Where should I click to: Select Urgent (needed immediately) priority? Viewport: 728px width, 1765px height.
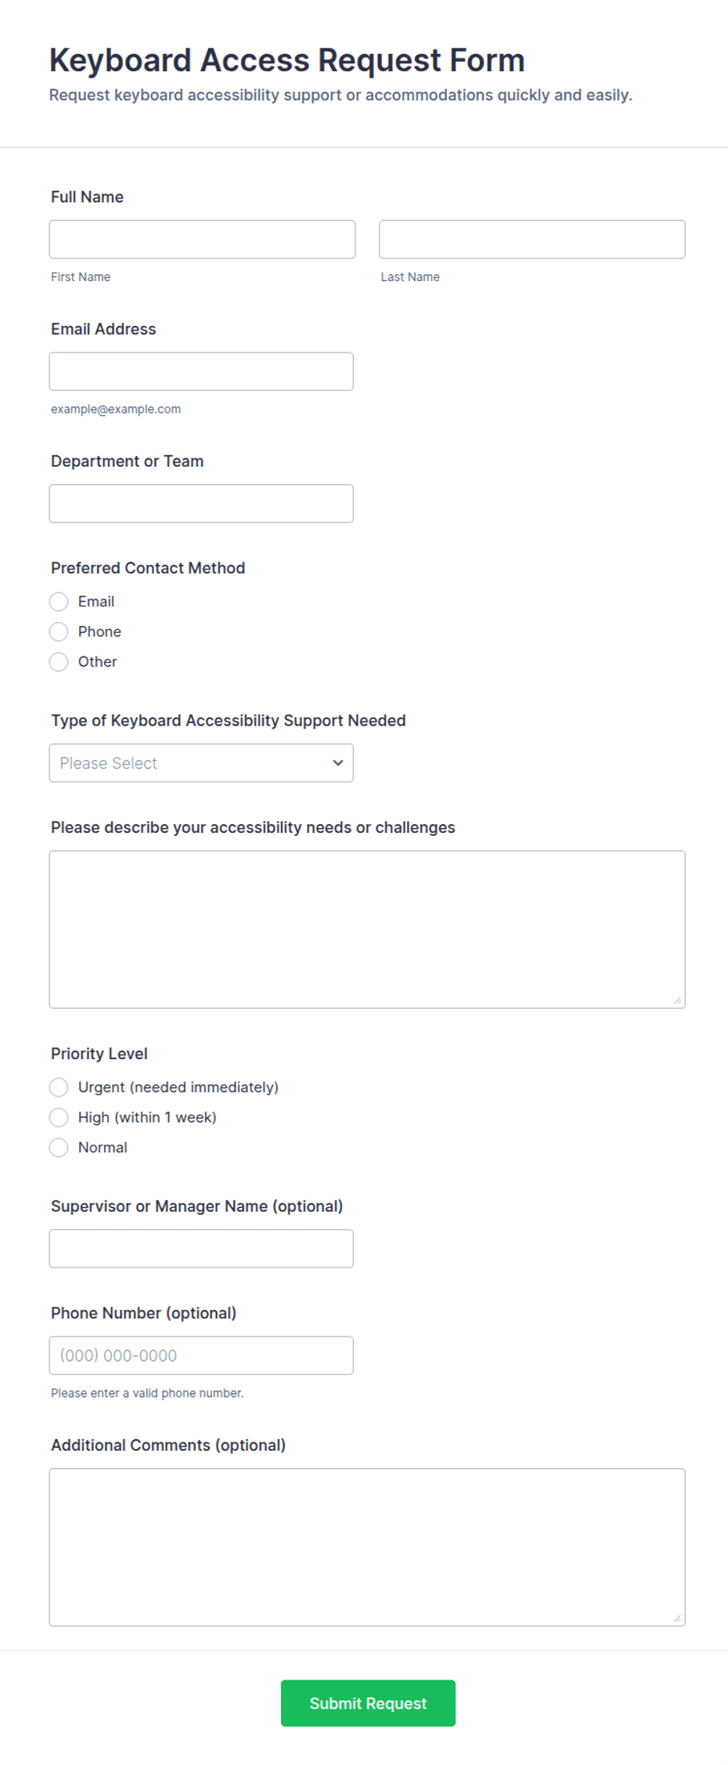59,1087
